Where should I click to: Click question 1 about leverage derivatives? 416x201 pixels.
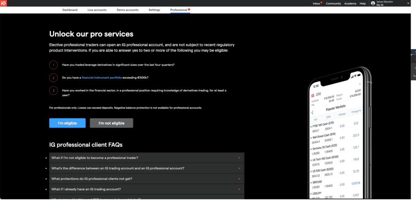click(118, 65)
